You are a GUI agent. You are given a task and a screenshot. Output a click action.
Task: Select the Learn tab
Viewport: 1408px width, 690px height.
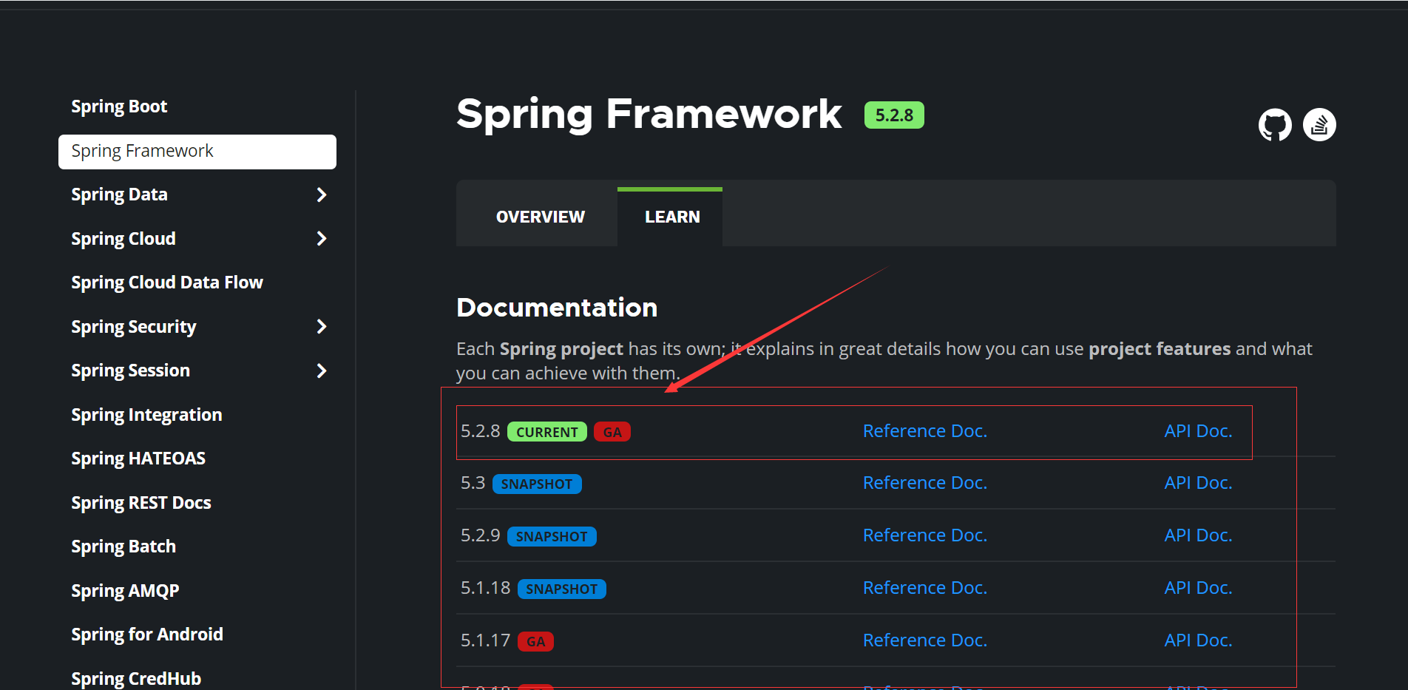[x=671, y=216]
